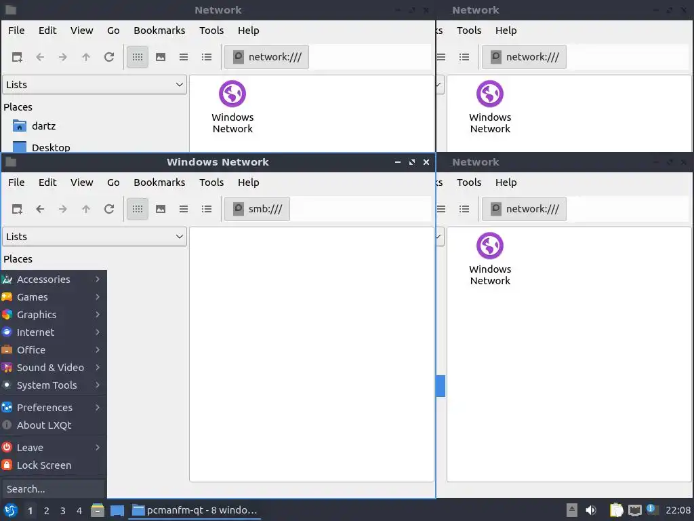Open View menu in Windows Network window
Image resolution: width=694 pixels, height=521 pixels.
82,182
